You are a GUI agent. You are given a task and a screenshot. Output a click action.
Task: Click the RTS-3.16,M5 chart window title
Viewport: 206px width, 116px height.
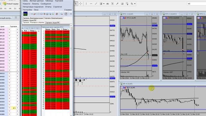pos(128,14)
